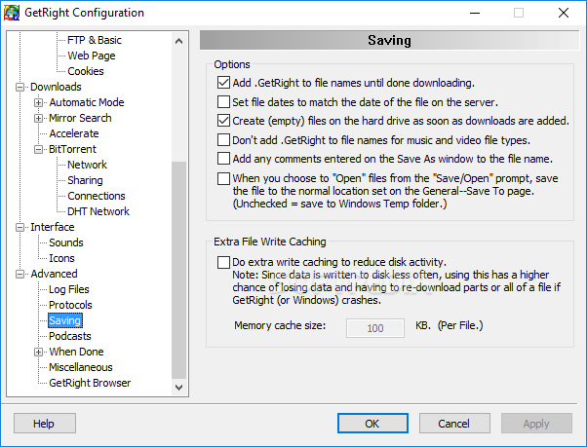Click the Memory cache size field
Image resolution: width=587 pixels, height=447 pixels.
tap(375, 328)
